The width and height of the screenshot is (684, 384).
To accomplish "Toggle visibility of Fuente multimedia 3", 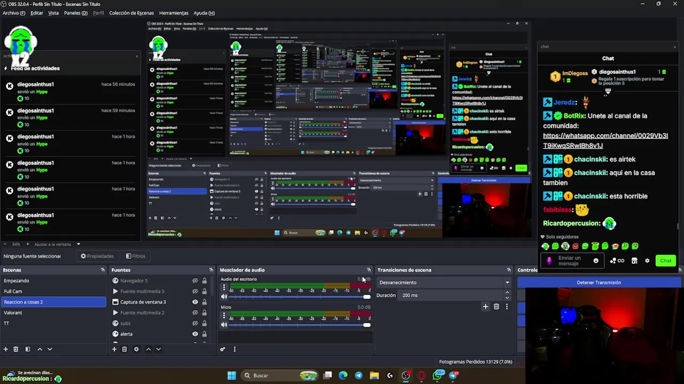I will (x=195, y=291).
